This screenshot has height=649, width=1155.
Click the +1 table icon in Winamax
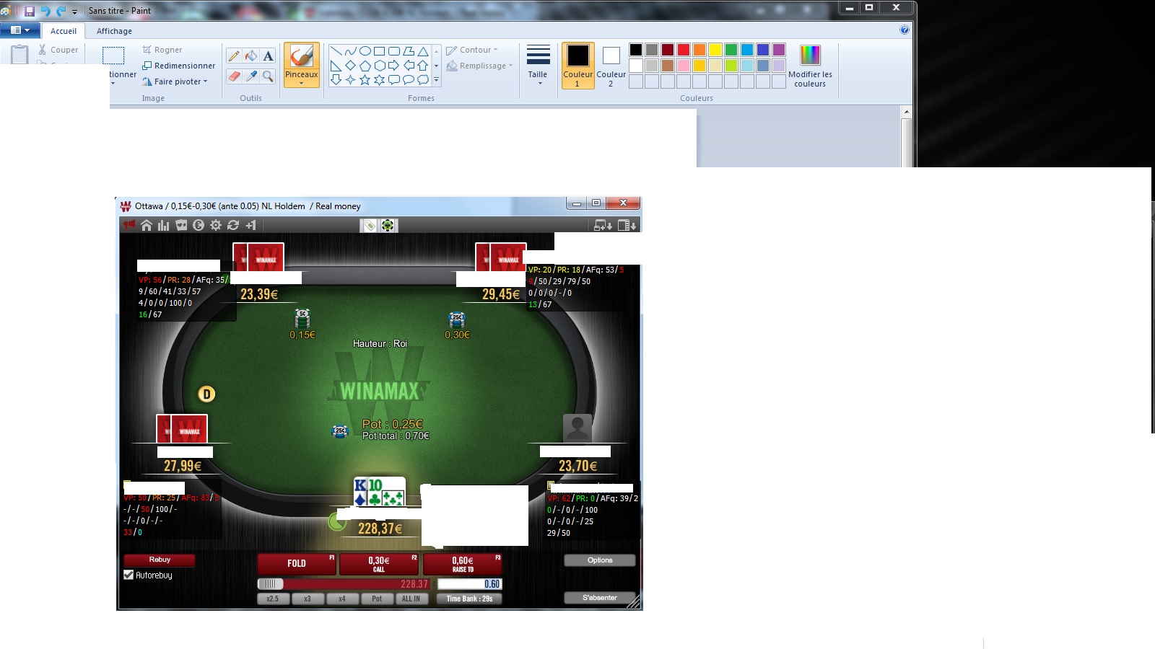pos(250,225)
